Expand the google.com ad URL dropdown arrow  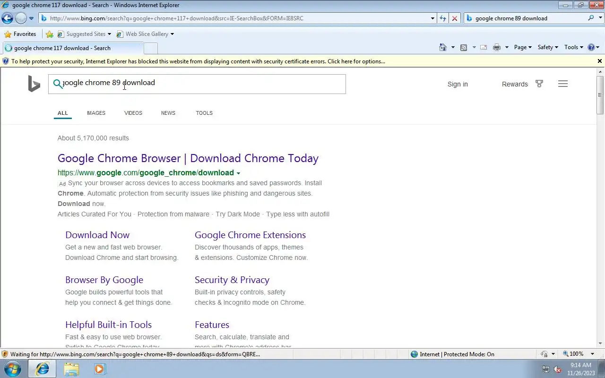tap(238, 173)
